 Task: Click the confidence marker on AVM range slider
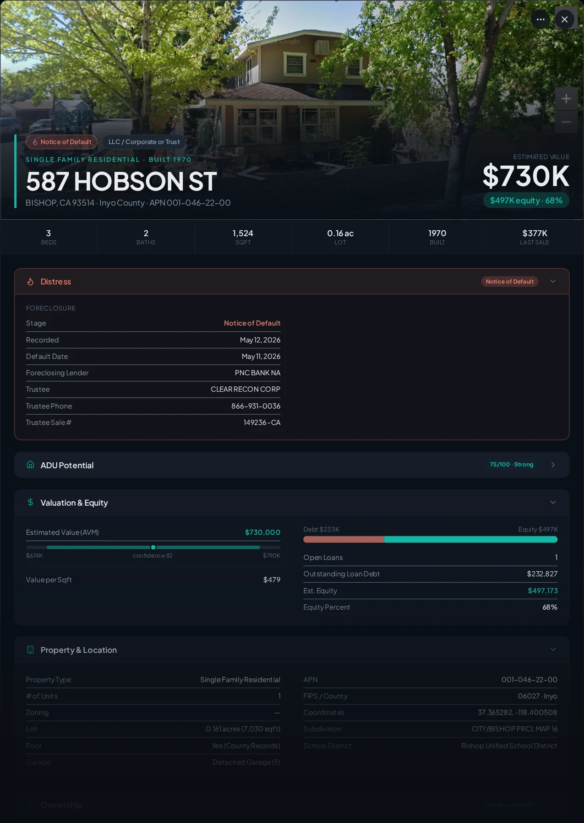point(153,547)
